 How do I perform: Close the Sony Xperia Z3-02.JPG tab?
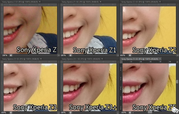[x=41, y=59]
